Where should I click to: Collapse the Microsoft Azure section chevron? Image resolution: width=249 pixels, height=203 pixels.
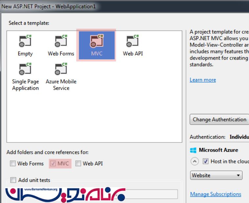click(x=194, y=161)
